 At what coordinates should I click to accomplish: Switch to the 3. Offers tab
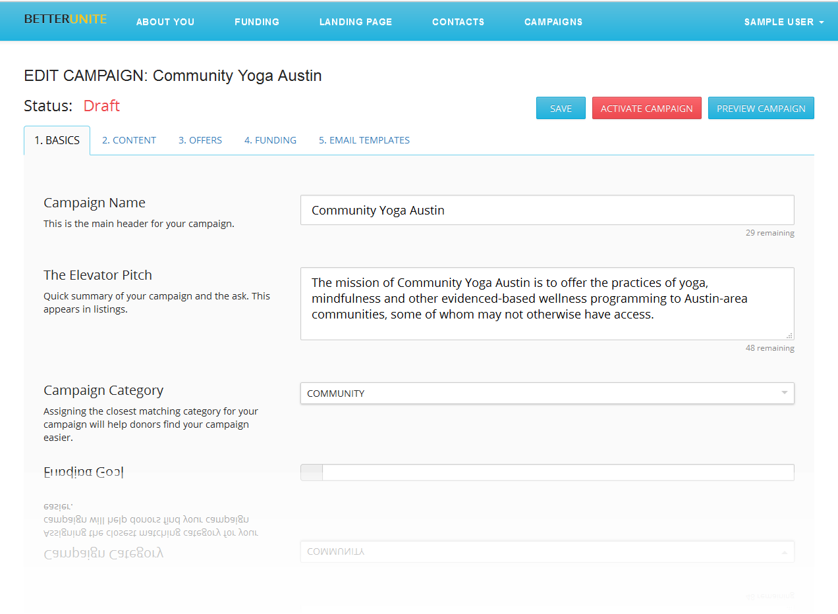tap(200, 140)
